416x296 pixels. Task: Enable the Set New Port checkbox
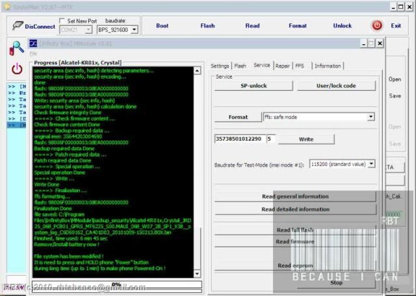coord(63,21)
